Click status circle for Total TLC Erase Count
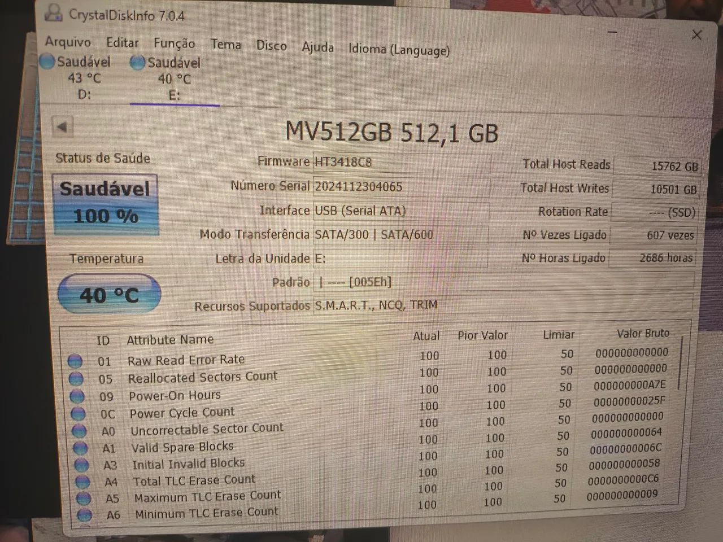Screen dimensions: 723x542 pos(82,482)
